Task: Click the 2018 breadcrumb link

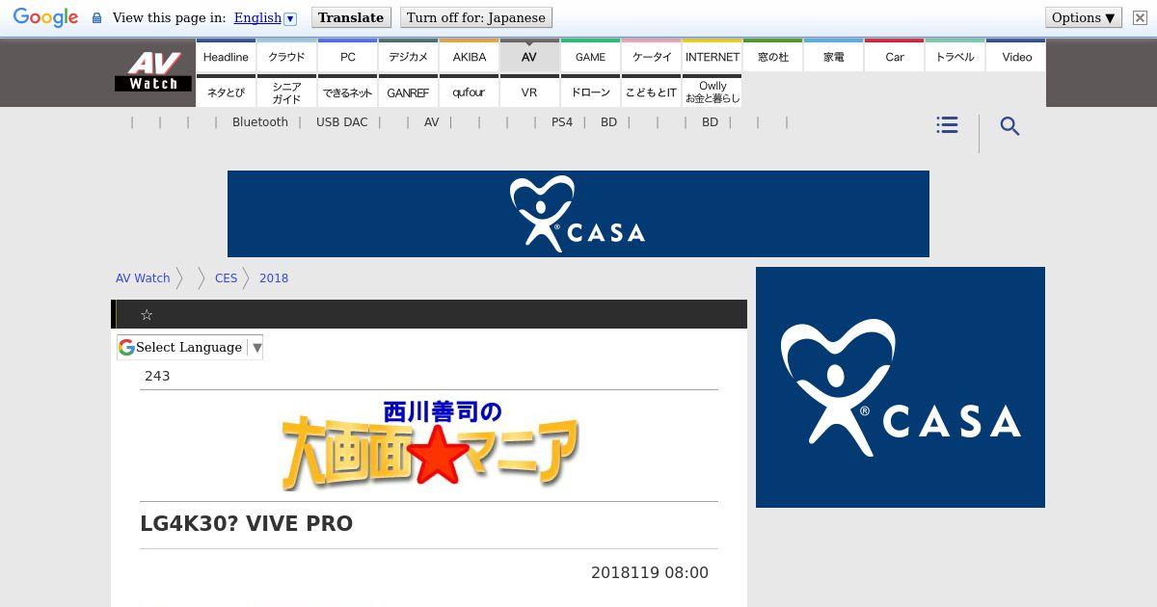Action: 274,277
